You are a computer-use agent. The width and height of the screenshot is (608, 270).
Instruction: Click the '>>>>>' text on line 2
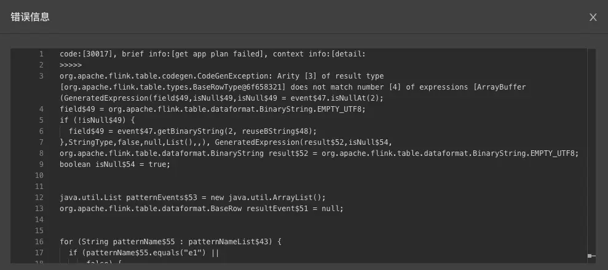71,65
